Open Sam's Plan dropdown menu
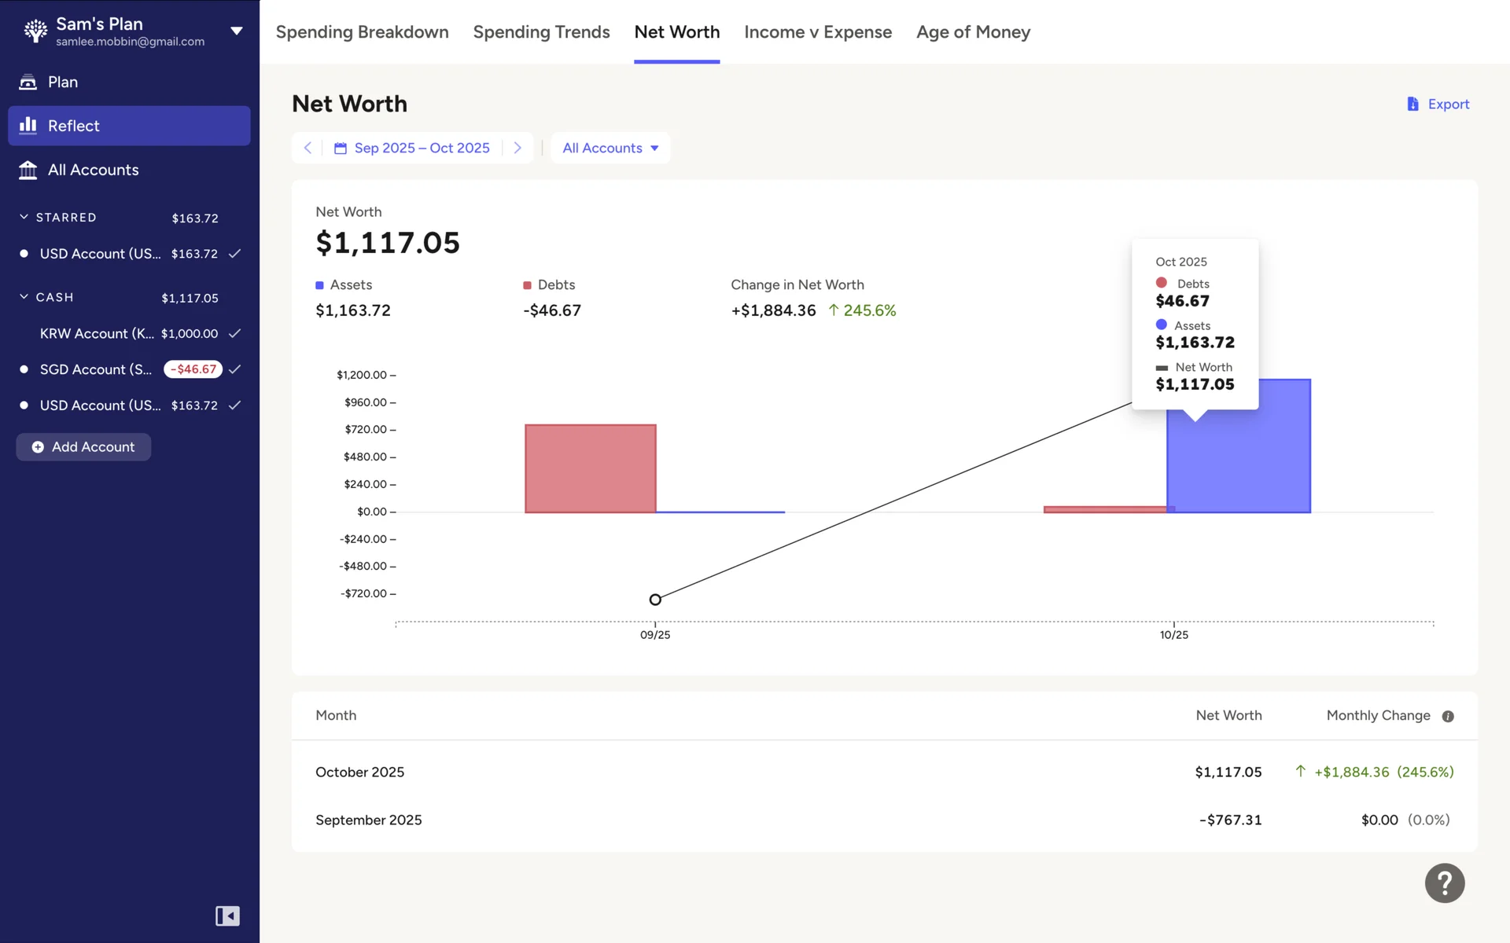The height and width of the screenshot is (943, 1510). click(236, 31)
